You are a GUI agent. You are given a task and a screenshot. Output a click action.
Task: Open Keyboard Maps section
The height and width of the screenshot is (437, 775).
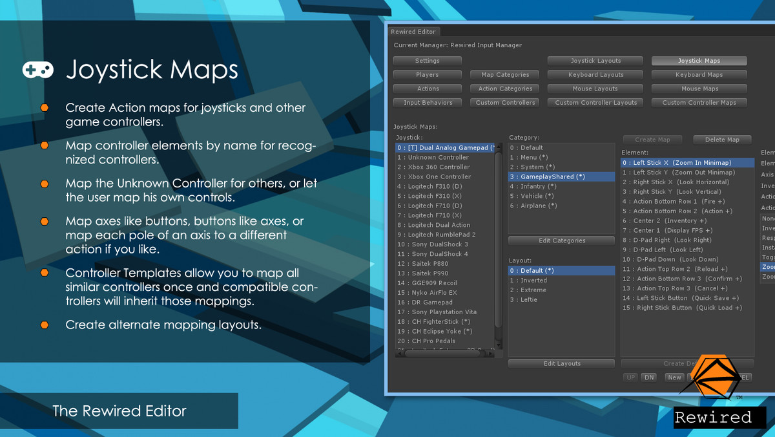(x=699, y=75)
